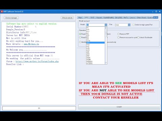Choose model A51 from the list
This screenshot has width=162, height=121.
pyautogui.click(x=96, y=52)
